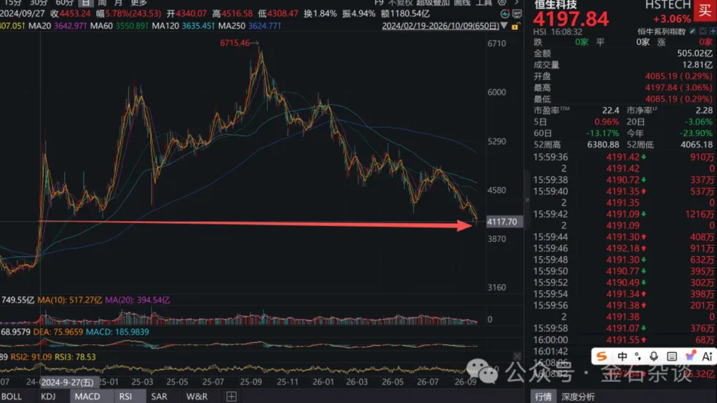Open the 不复权 adjustment option
The height and width of the screenshot is (403, 717).
pos(400,2)
